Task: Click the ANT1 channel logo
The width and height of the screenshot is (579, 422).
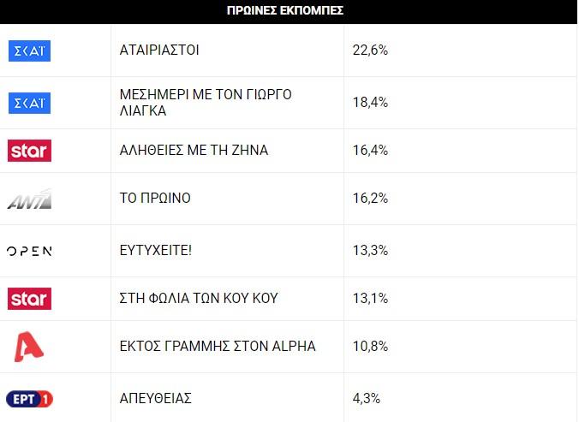Action: 29,199
